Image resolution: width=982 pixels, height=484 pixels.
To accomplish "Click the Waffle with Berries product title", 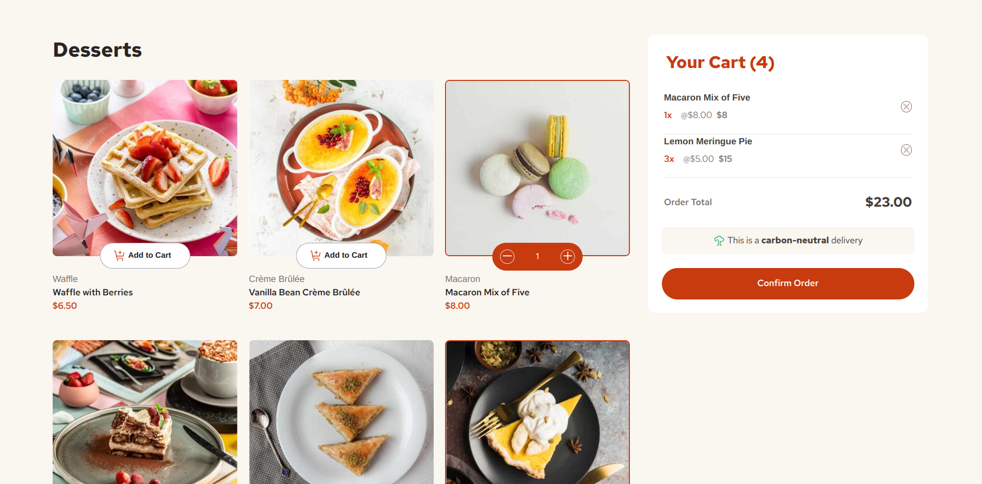I will (93, 292).
